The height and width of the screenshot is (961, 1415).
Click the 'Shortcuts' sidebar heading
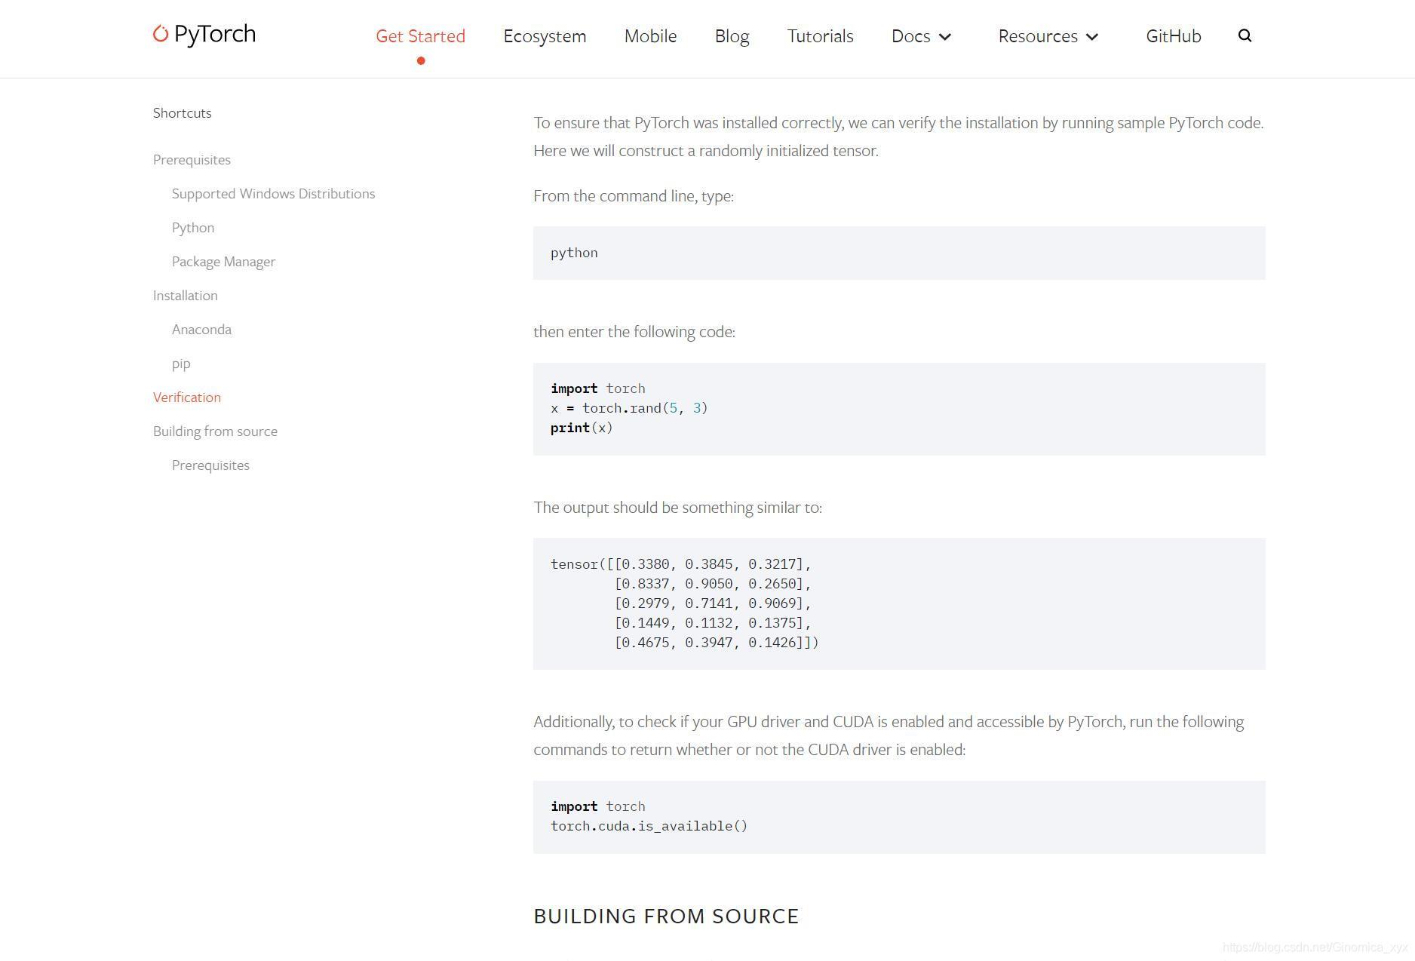[182, 113]
